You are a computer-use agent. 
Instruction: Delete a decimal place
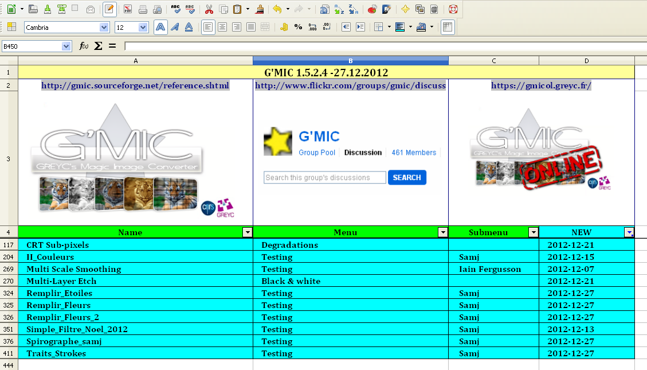point(327,28)
